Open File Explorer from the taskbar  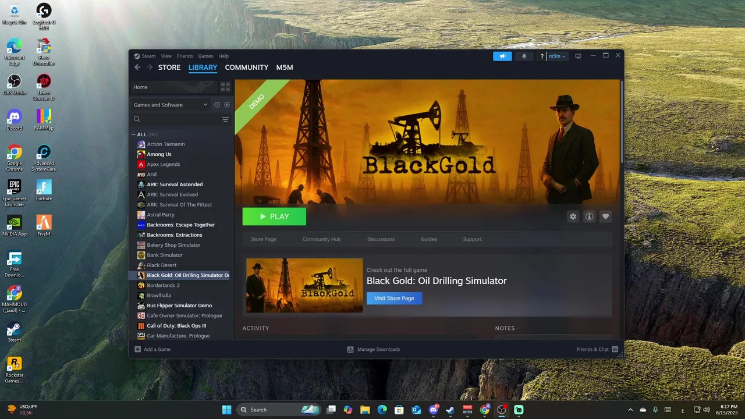(x=365, y=410)
